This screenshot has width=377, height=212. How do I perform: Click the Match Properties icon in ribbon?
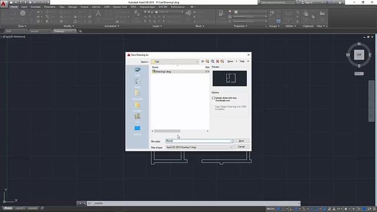(x=221, y=14)
